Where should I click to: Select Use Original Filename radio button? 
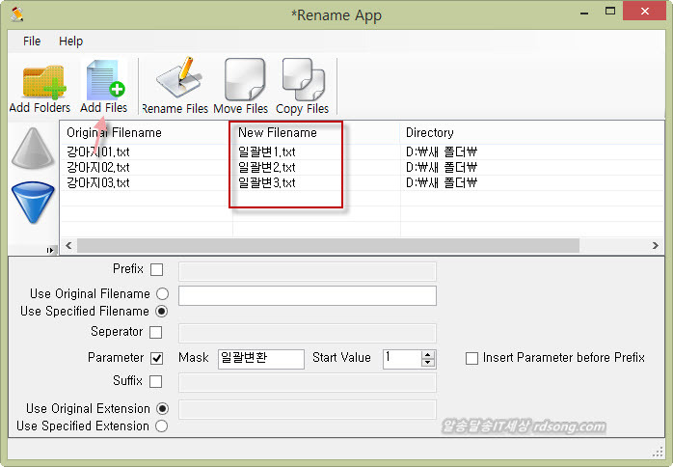coord(161,293)
